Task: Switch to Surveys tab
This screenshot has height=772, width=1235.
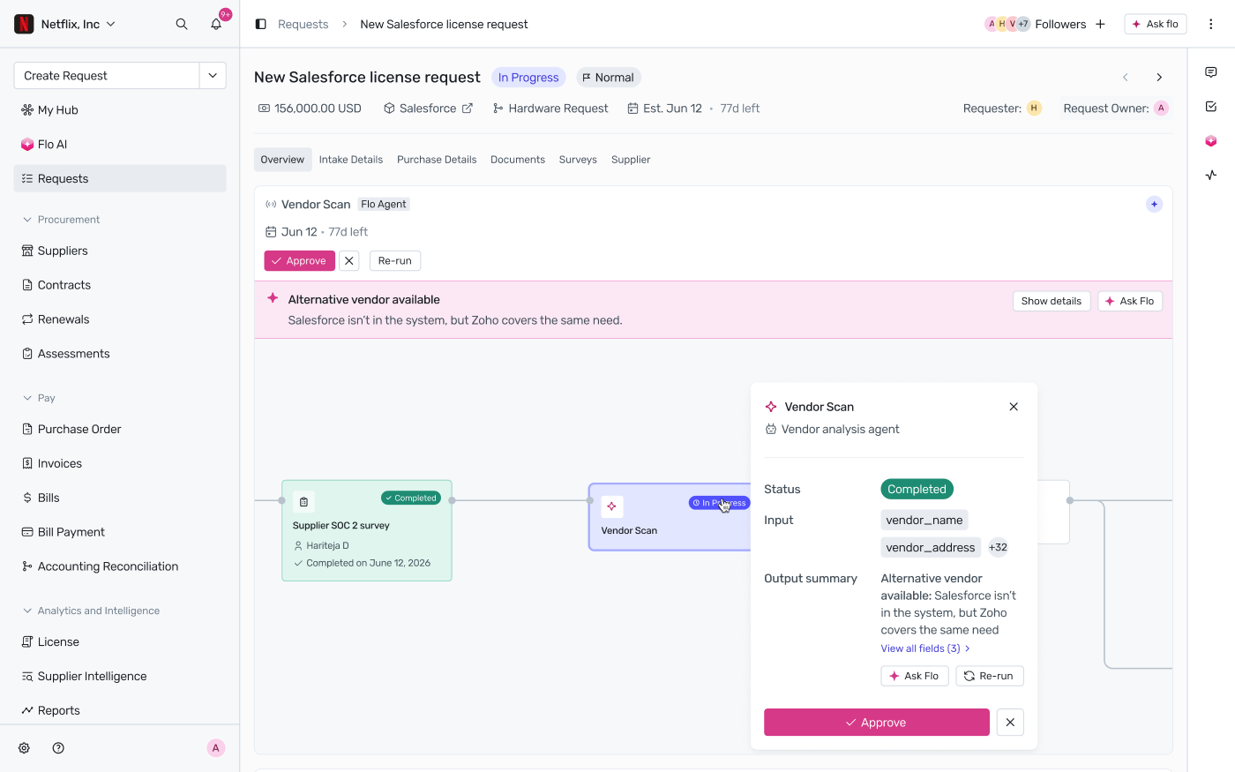Action: (x=578, y=160)
